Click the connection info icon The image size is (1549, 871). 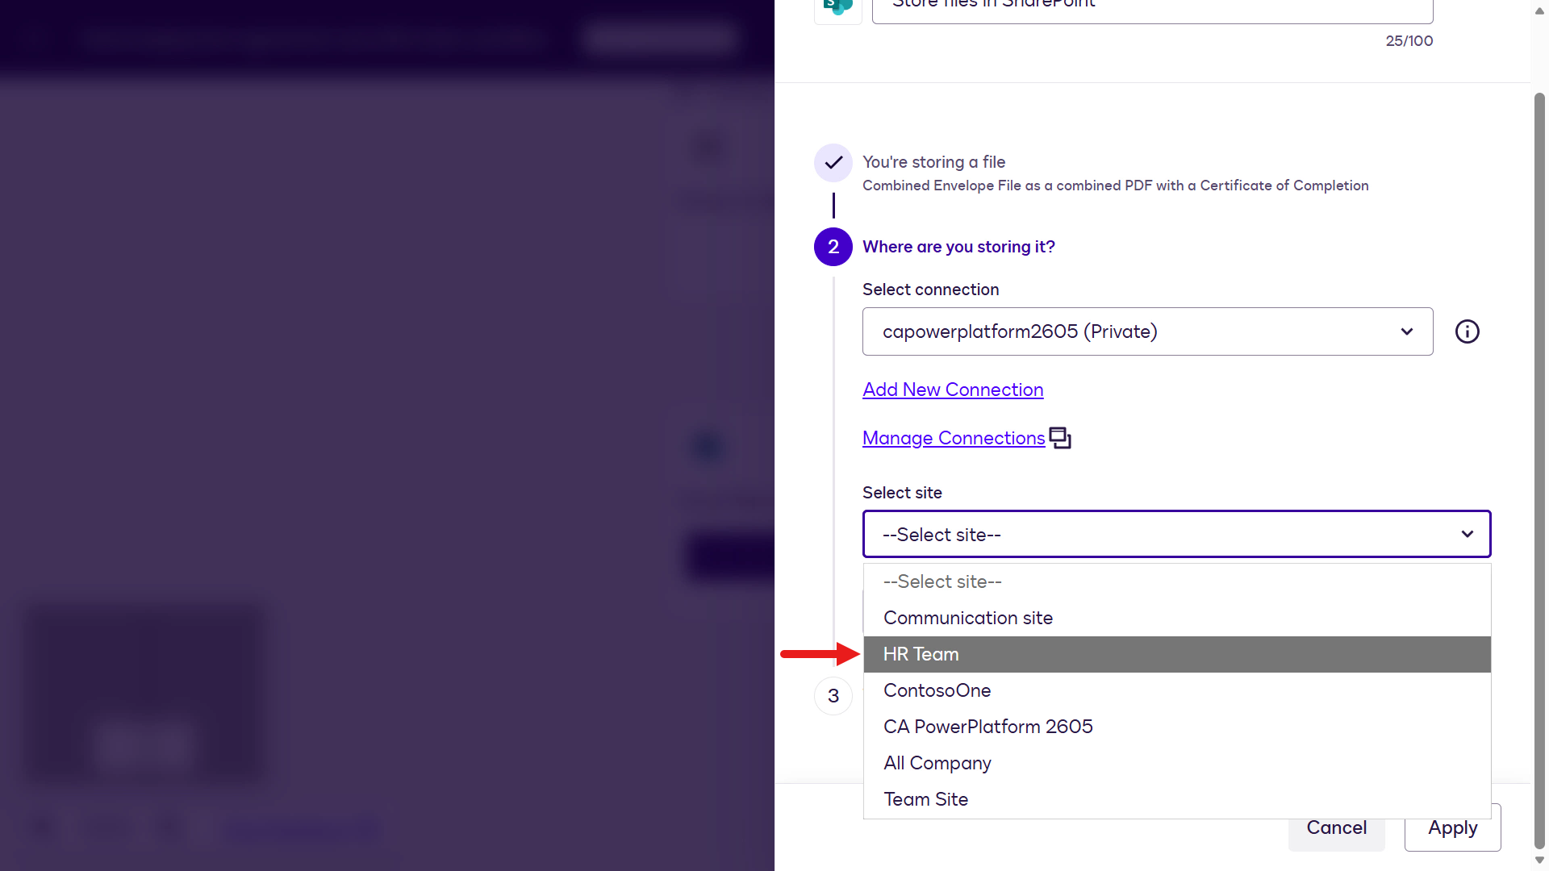(x=1467, y=331)
